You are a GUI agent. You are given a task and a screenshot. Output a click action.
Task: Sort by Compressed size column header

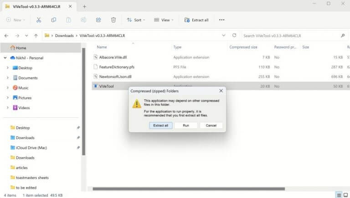pyautogui.click(x=243, y=47)
